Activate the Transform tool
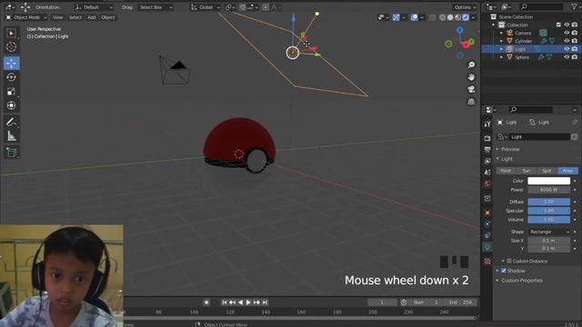Screen dimensions: 582x327 pyautogui.click(x=12, y=105)
